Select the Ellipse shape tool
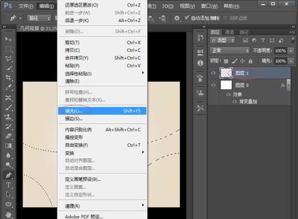 pos(8,204)
